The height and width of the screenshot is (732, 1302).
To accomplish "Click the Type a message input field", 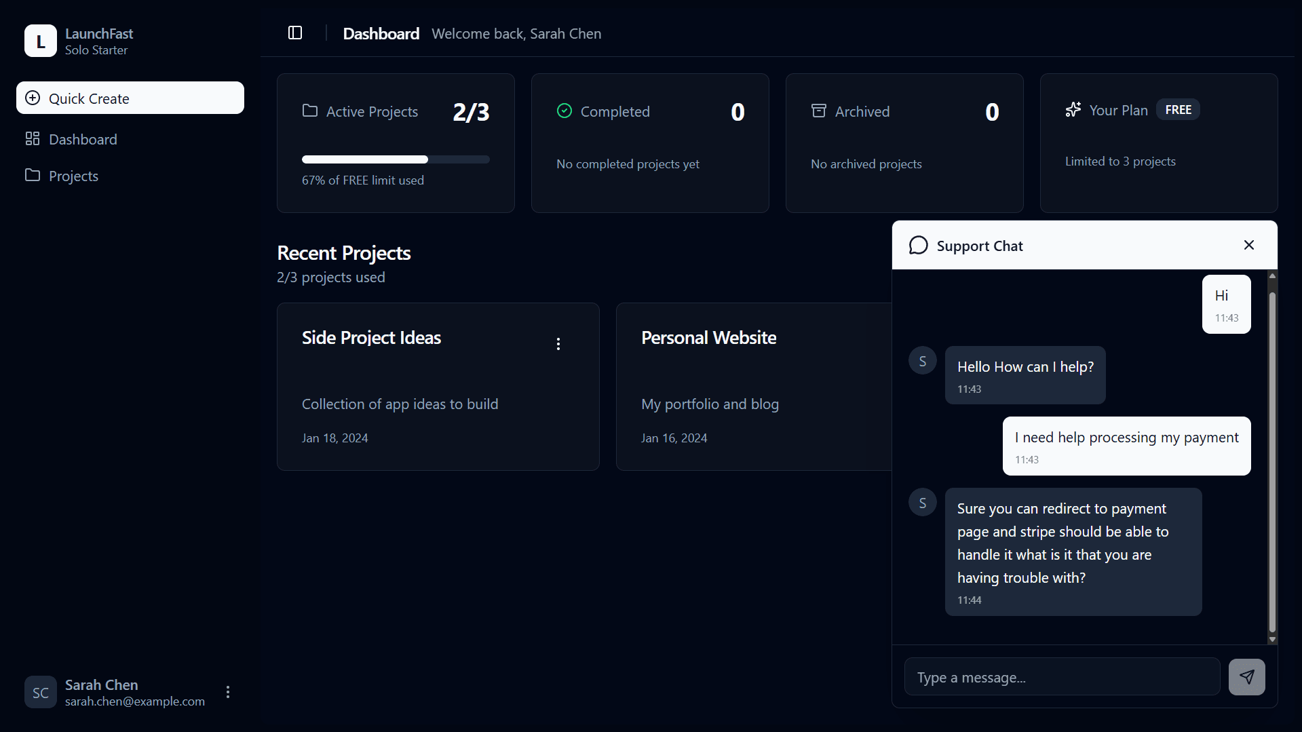I will (1062, 677).
